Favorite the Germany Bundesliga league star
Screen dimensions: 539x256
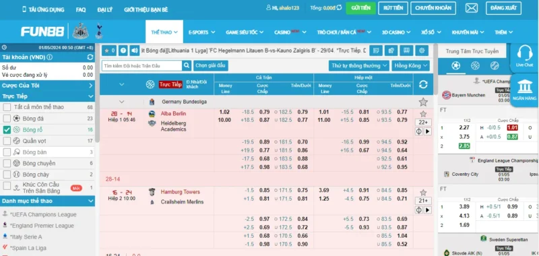tap(423, 102)
